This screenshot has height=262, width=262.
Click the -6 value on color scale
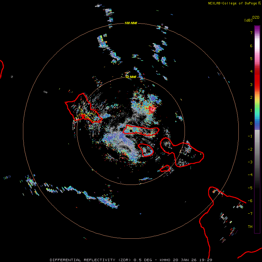click(250, 201)
